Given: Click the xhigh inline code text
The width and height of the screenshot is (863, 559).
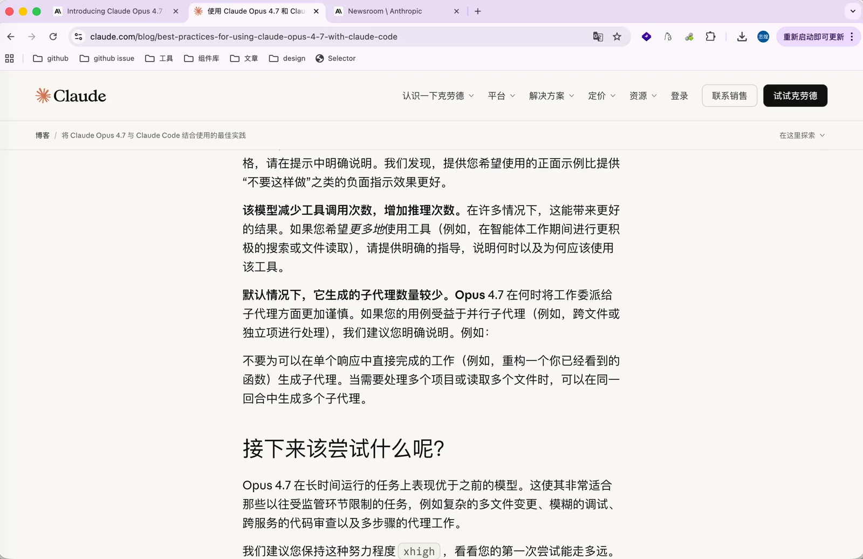Looking at the screenshot, I should tap(419, 551).
